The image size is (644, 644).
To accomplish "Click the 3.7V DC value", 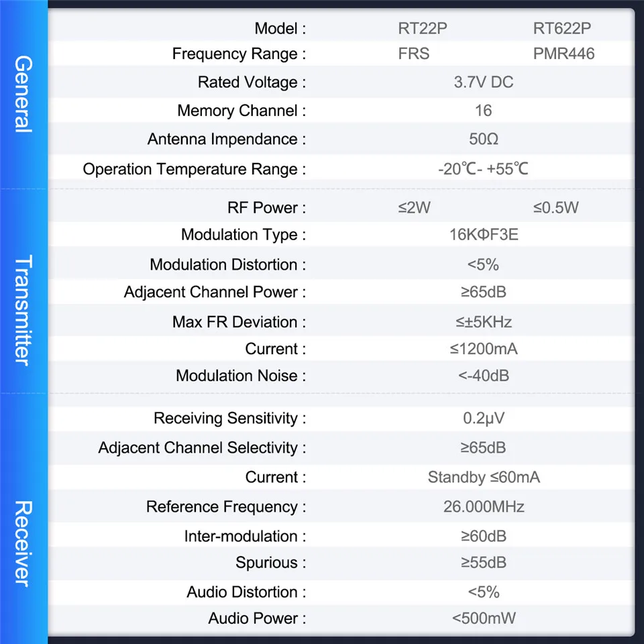I will tap(483, 83).
